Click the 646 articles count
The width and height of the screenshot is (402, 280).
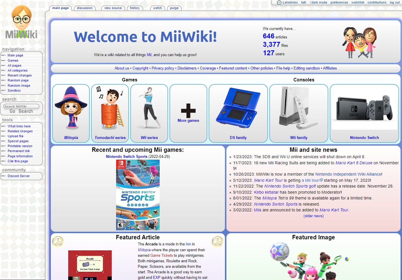pos(268,36)
